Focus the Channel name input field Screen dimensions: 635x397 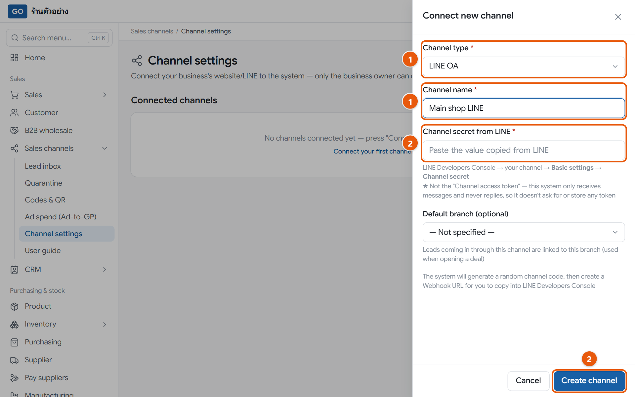tap(524, 108)
